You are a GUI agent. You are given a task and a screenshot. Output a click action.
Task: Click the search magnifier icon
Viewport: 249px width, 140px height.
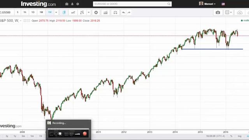[x=169, y=4]
